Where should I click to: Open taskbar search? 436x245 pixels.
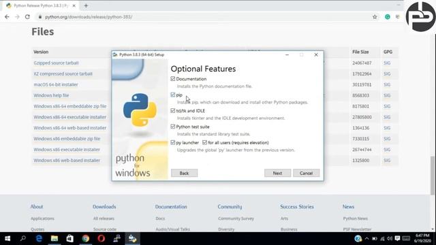click(x=23, y=238)
